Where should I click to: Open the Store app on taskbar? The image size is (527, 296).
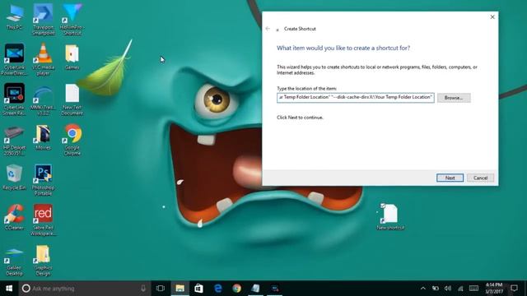coord(198,289)
